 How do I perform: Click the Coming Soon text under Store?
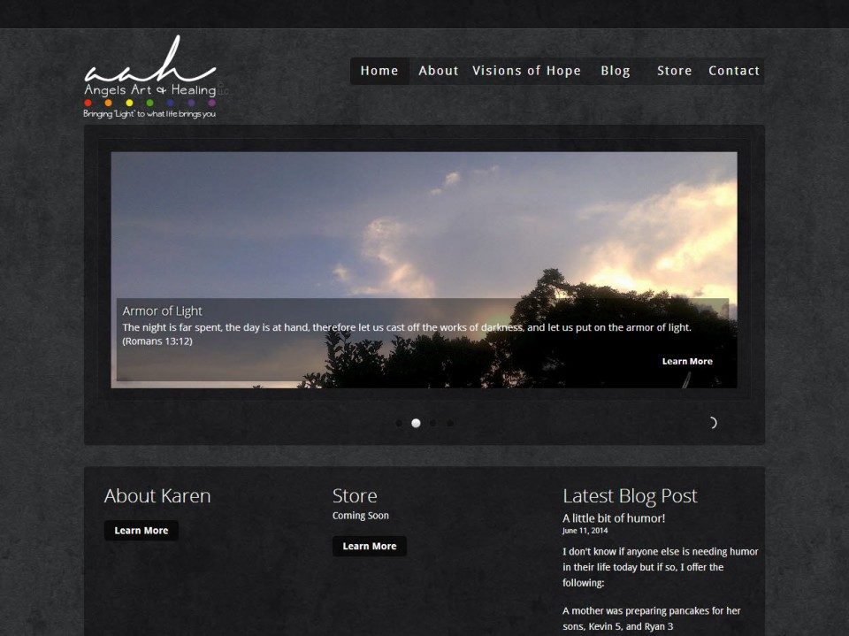click(x=361, y=515)
